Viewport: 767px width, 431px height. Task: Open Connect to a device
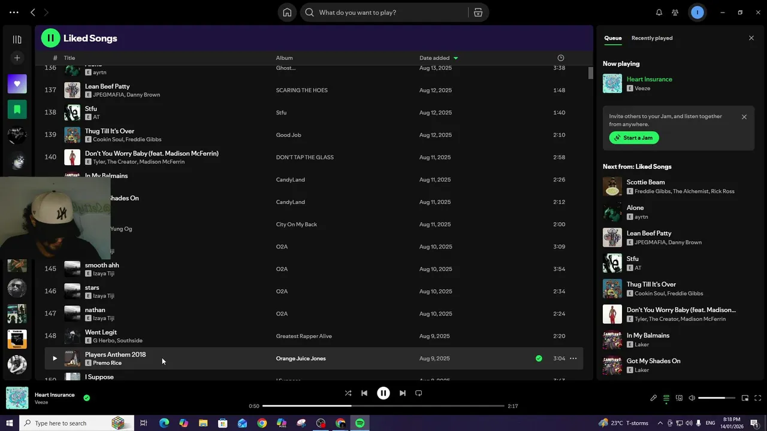[679, 398]
